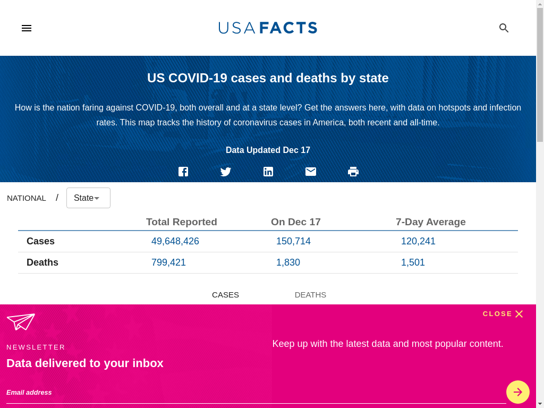Share page on Facebook
Viewport: 544px width, 408px height.
point(183,172)
